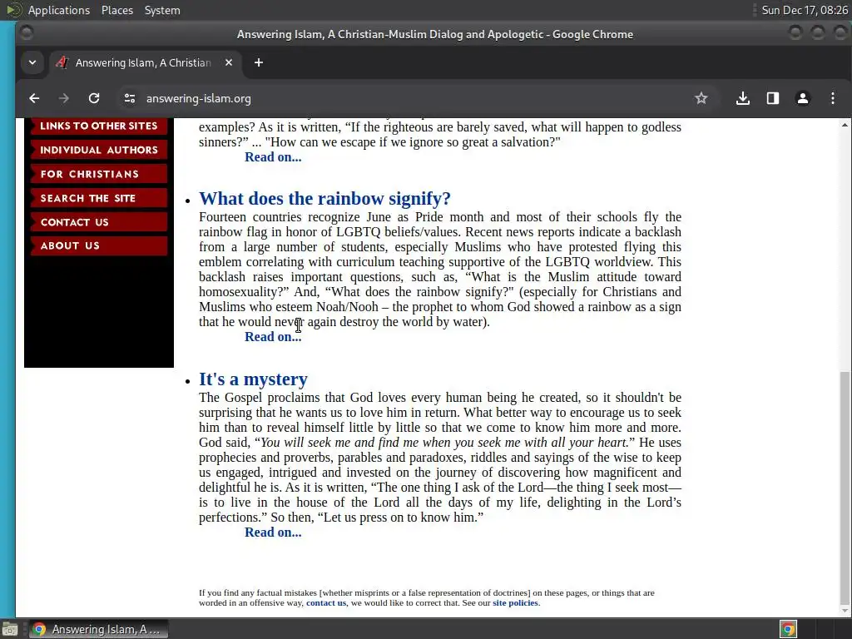Select the Answering Islam browser tab
The width and height of the screenshot is (852, 639).
tap(145, 63)
